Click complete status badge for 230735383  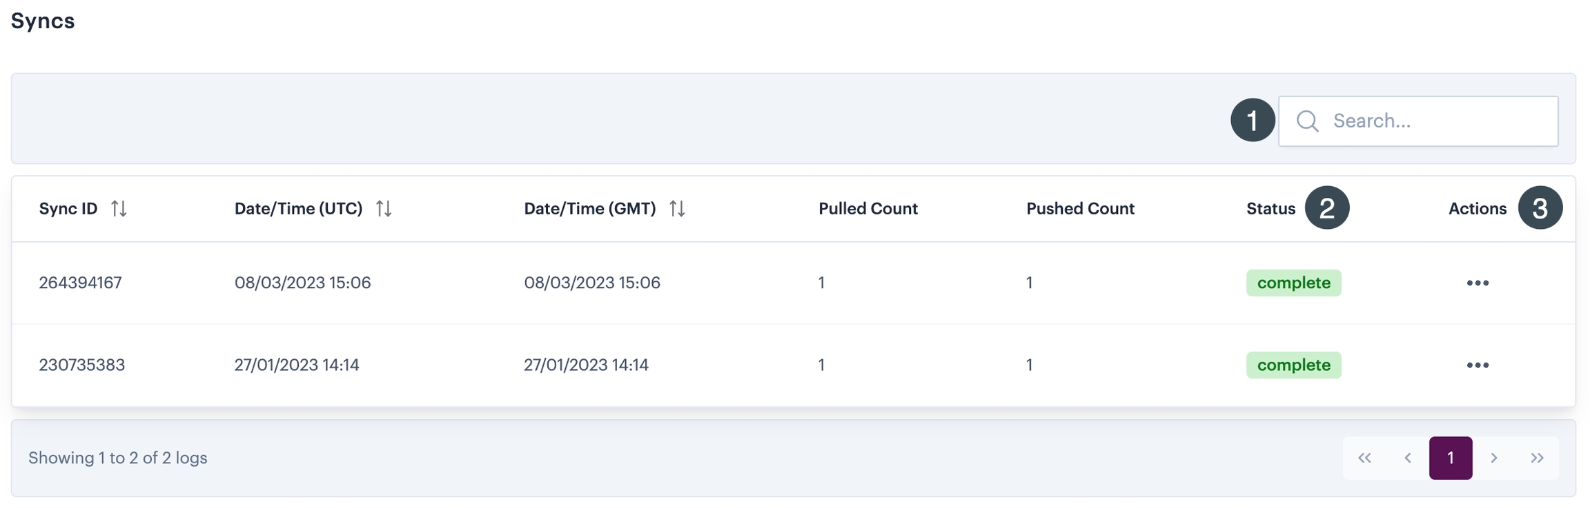pyautogui.click(x=1293, y=365)
